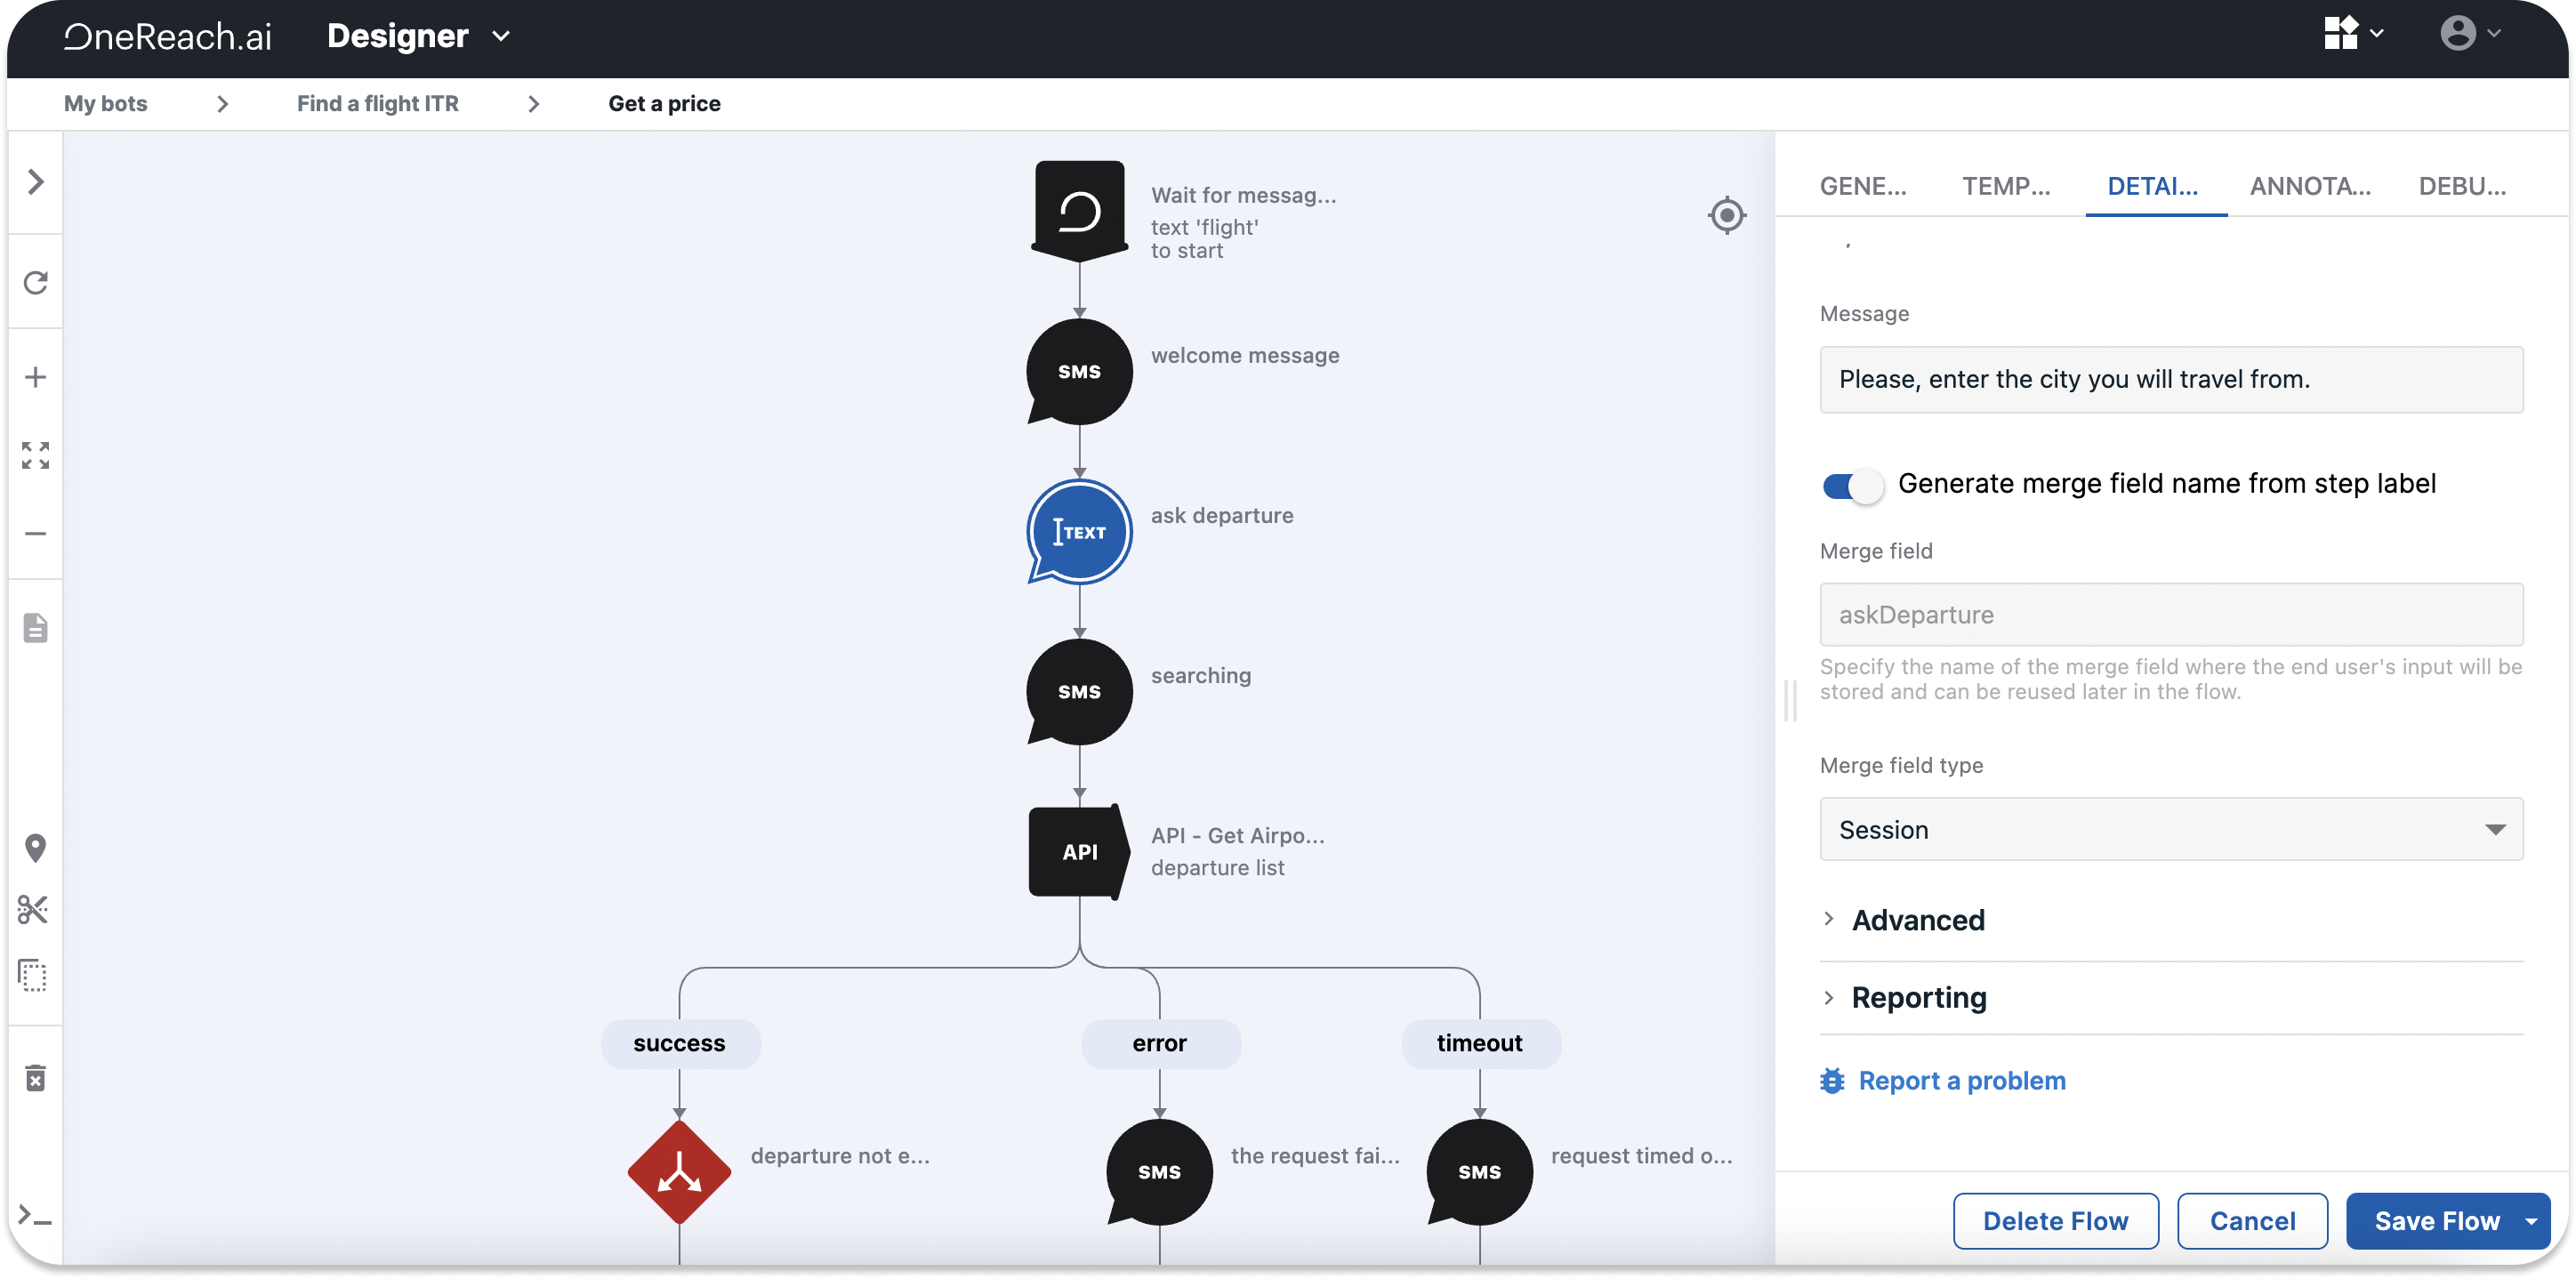Click the location pin icon
The height and width of the screenshot is (1279, 2576).
(36, 848)
